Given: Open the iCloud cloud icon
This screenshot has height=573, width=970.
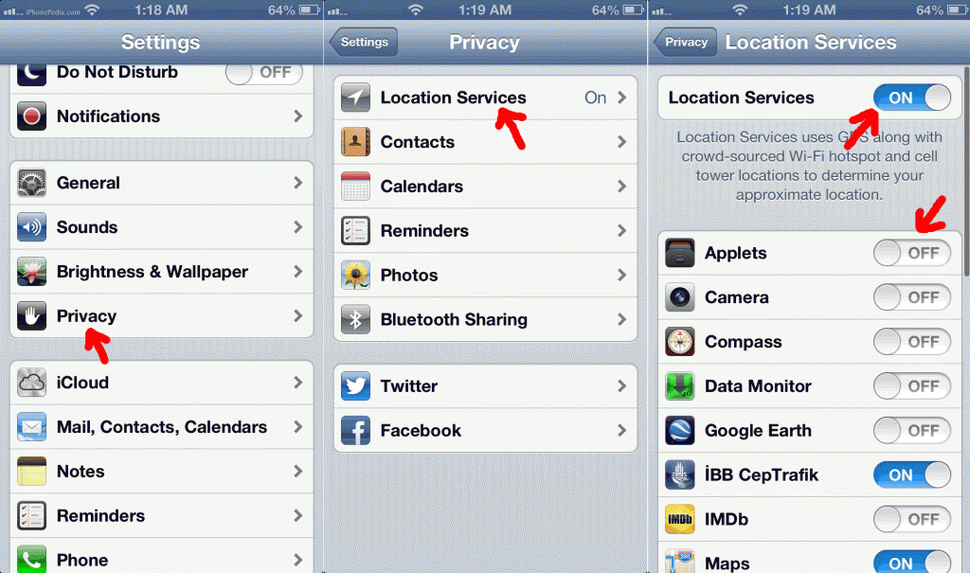Looking at the screenshot, I should click(x=31, y=383).
